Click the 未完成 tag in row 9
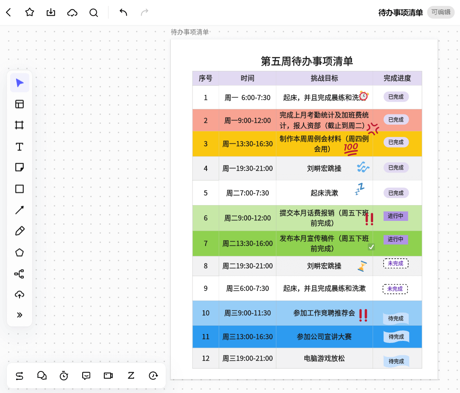Screen dimensions: 460x393 point(395,289)
